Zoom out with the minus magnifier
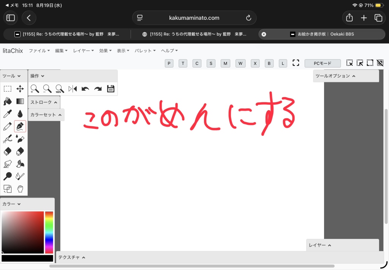The width and height of the screenshot is (389, 270). coord(47,89)
